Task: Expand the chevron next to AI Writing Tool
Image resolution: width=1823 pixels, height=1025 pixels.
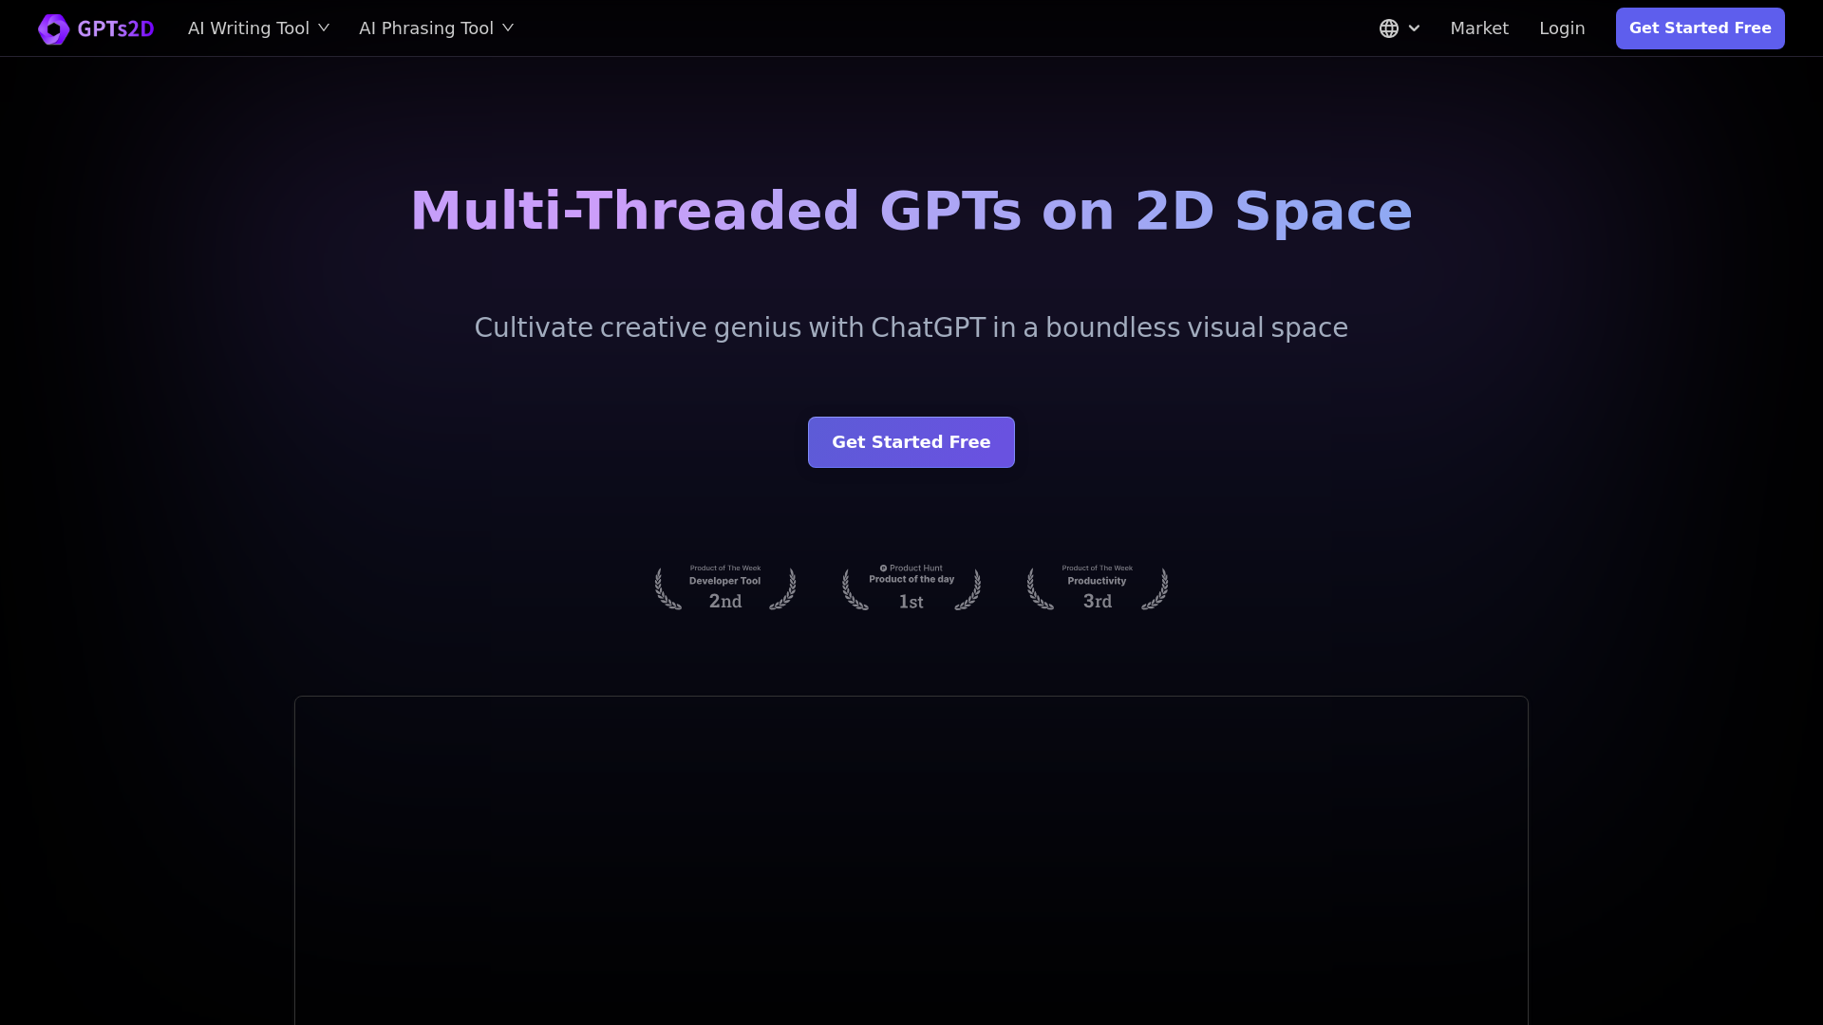Action: point(324,28)
